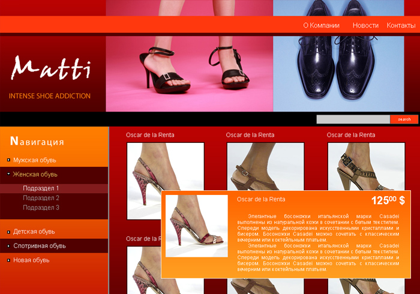Image resolution: width=420 pixels, height=294 pixels.
Task: Choose Подраздел 1 subsection
Action: tap(41, 188)
